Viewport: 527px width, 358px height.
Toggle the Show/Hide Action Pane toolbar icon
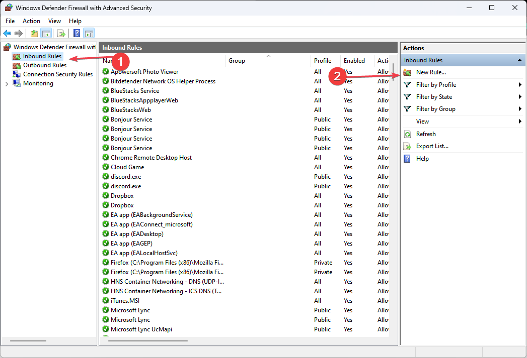click(x=89, y=33)
